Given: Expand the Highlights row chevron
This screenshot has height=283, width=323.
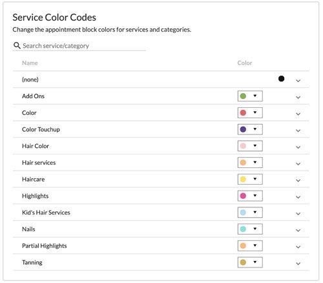Looking at the screenshot, I should pyautogui.click(x=298, y=197).
